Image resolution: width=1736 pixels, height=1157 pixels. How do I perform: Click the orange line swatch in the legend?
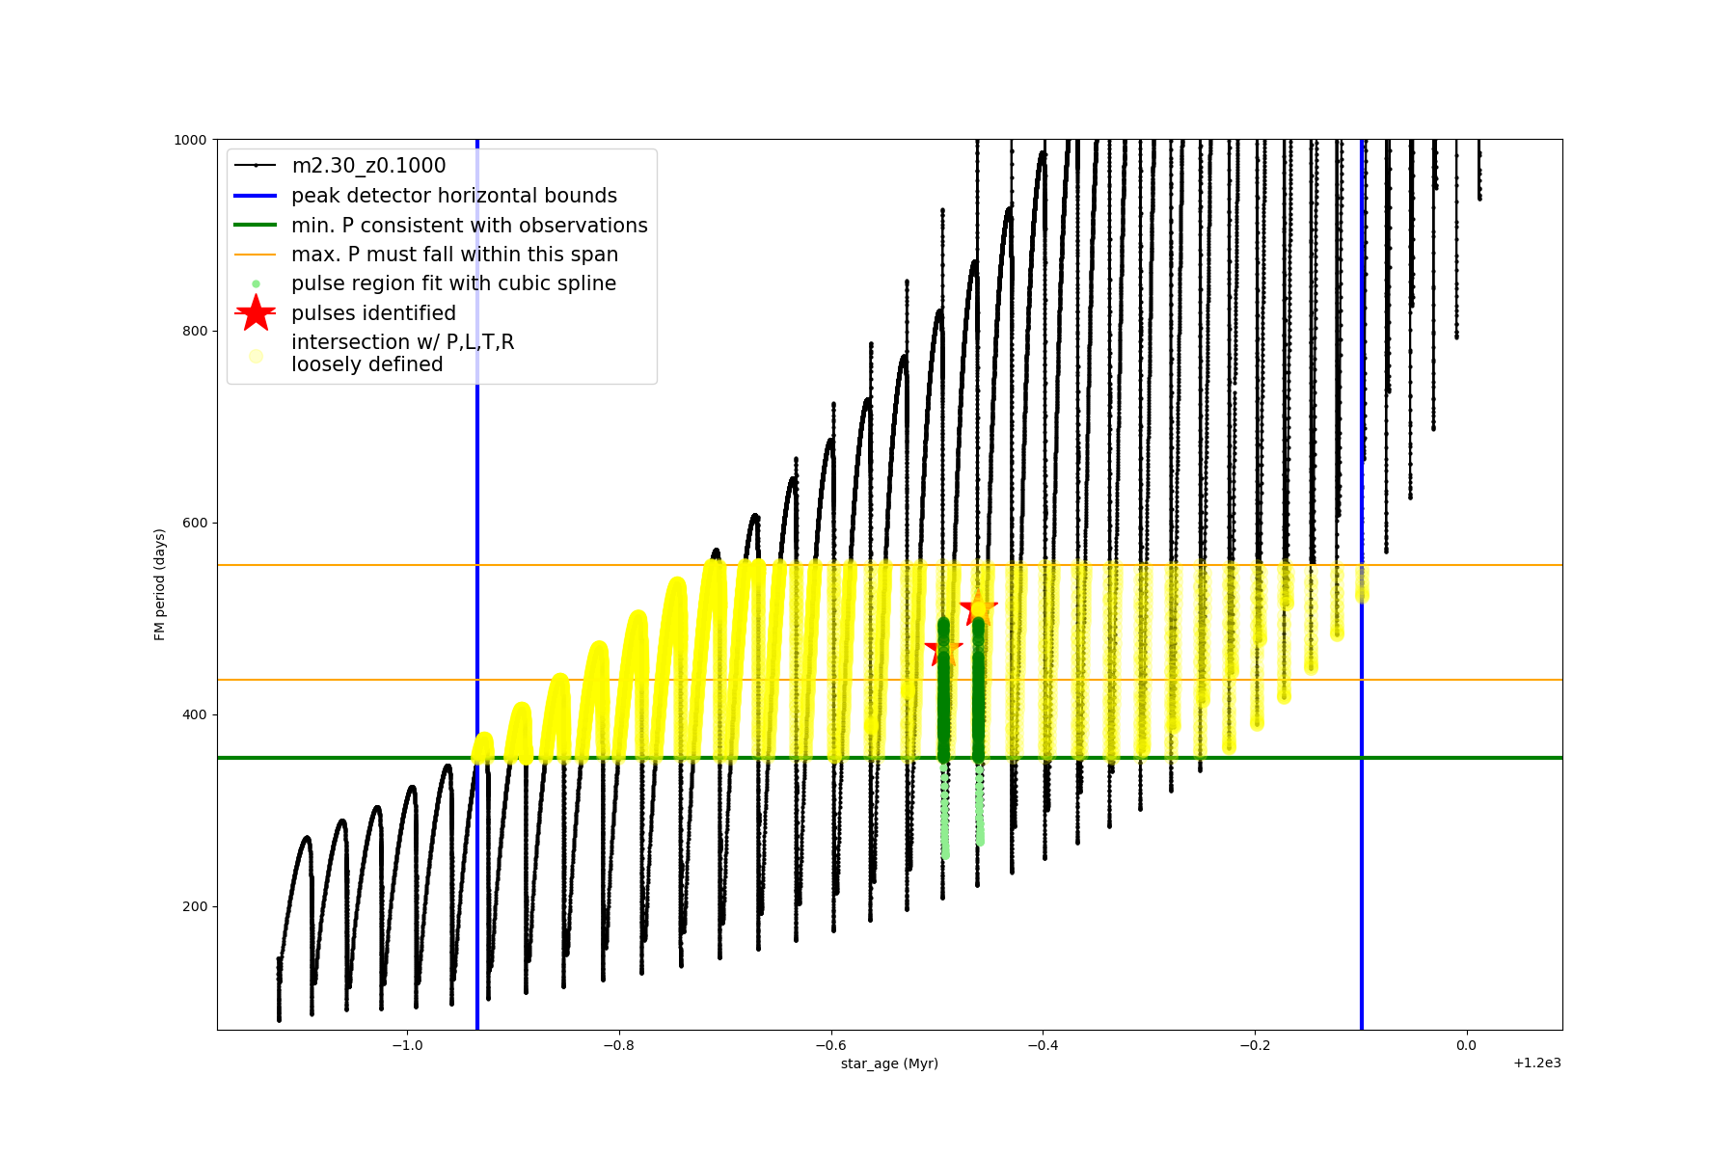tap(256, 255)
